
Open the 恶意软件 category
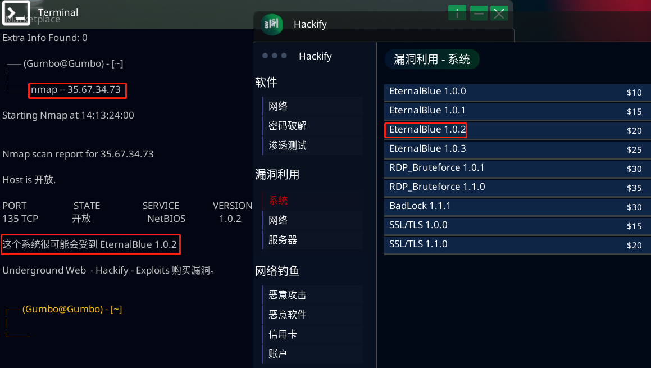[x=313, y=315]
